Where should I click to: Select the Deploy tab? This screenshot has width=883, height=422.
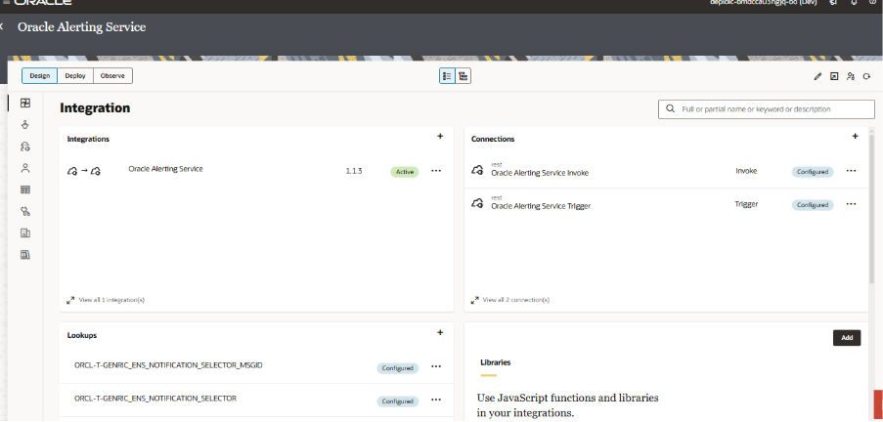[x=75, y=76]
